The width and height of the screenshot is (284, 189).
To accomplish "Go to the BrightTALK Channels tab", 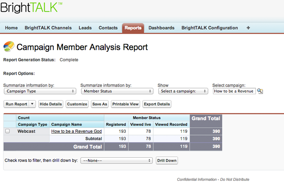I will coord(48,28).
